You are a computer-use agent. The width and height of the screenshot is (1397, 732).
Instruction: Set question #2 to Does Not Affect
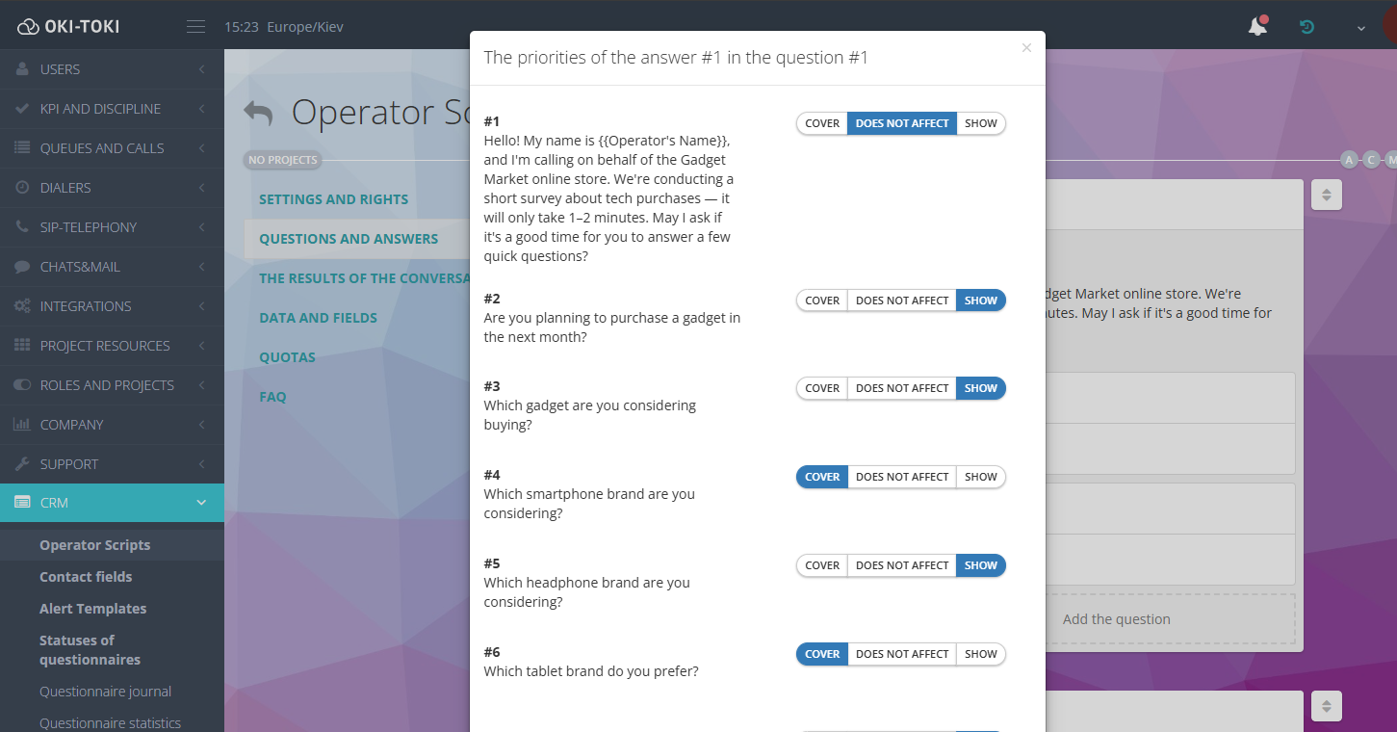click(902, 301)
